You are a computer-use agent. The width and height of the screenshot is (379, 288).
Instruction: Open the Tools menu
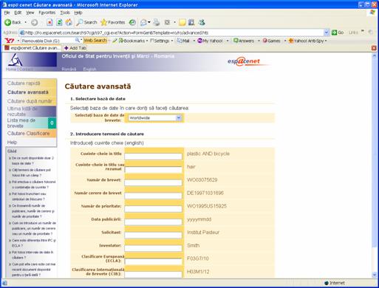[x=65, y=13]
